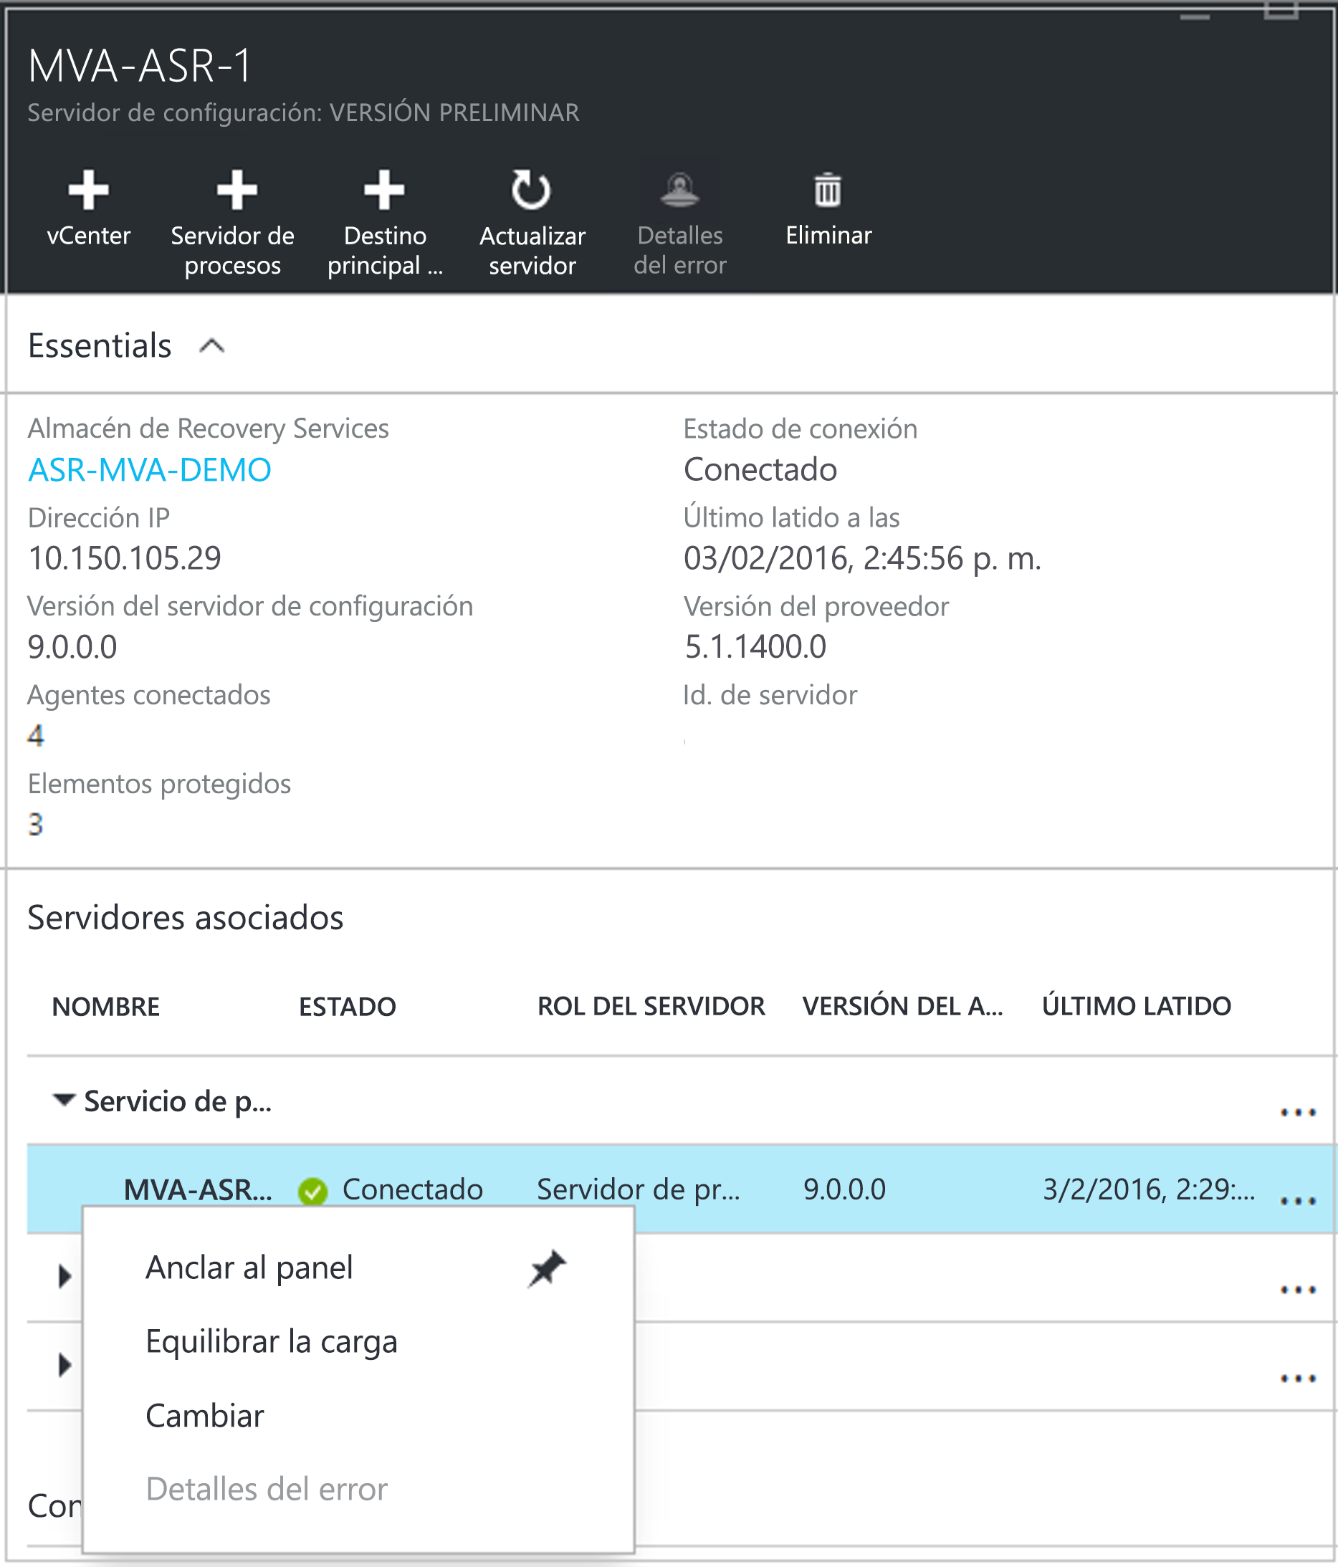Sort by the ESTADO column header
Viewport: 1338px width, 1567px height.
click(347, 1007)
